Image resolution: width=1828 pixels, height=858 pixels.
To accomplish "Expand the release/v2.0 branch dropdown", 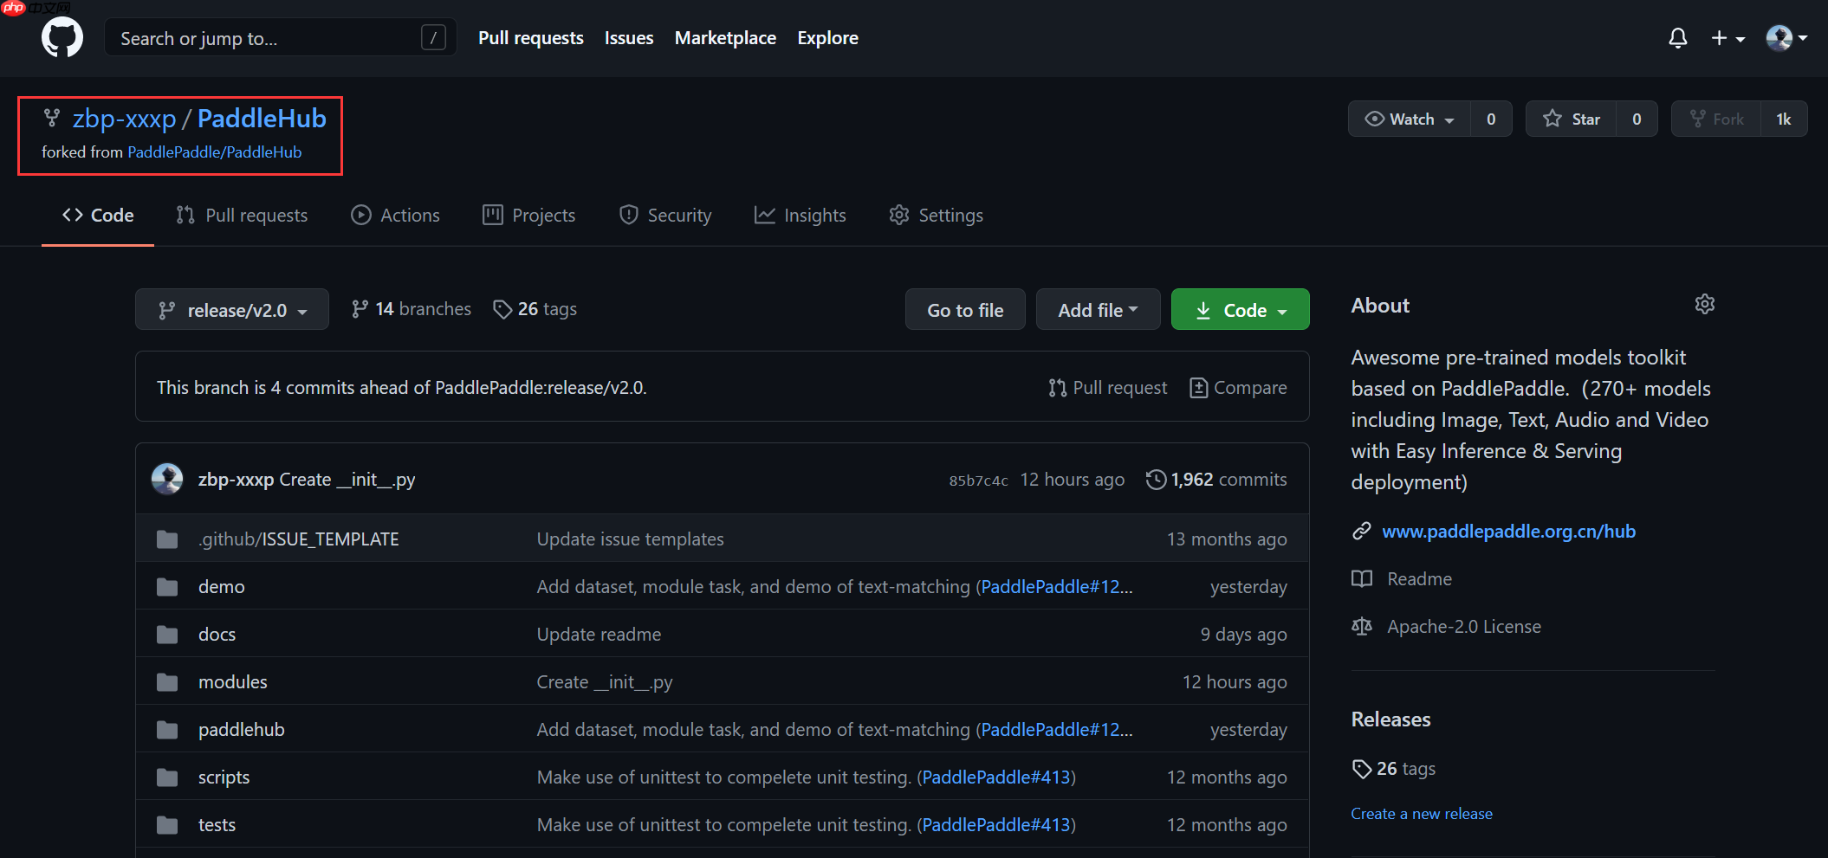I will point(232,310).
